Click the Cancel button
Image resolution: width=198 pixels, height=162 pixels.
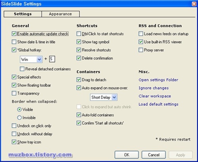tap(154, 155)
